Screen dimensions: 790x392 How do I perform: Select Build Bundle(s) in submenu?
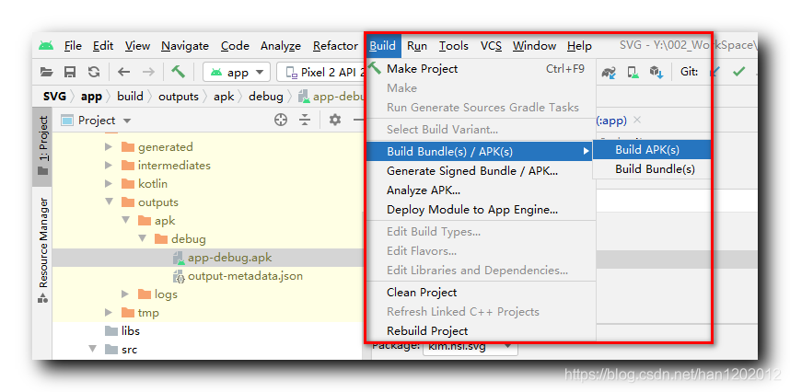tap(652, 169)
